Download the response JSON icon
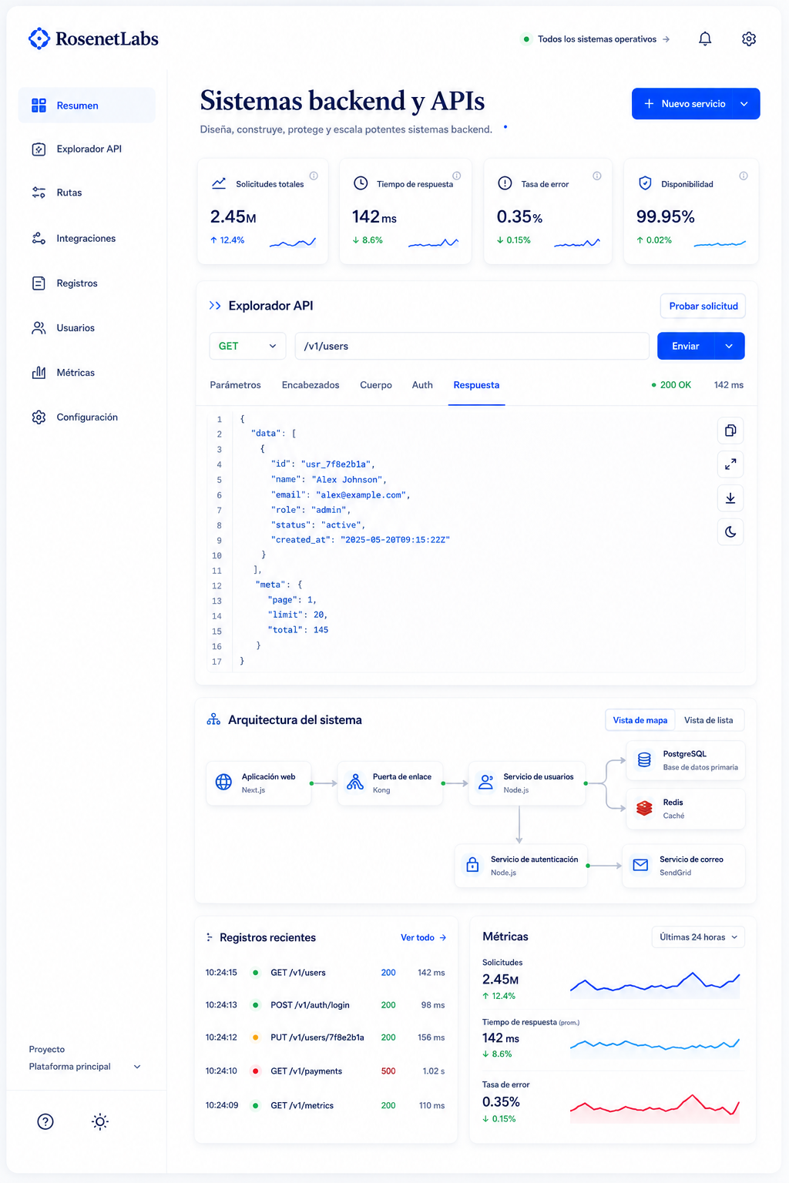The width and height of the screenshot is (789, 1183). click(x=730, y=498)
